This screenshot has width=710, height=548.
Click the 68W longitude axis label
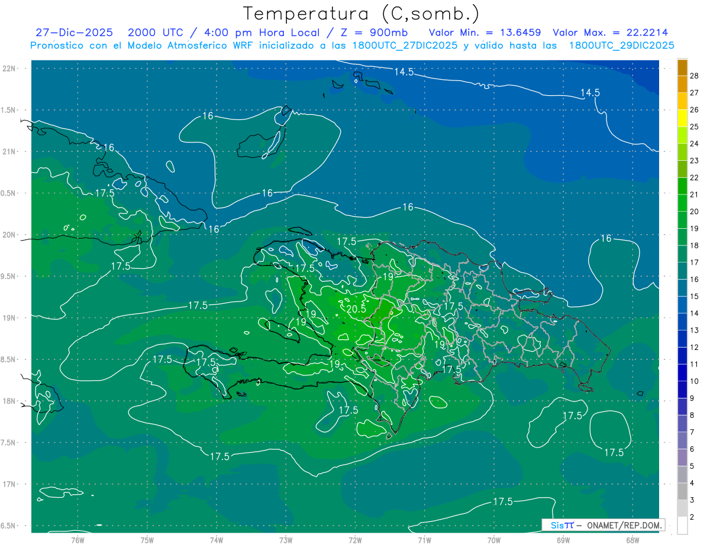(x=632, y=540)
